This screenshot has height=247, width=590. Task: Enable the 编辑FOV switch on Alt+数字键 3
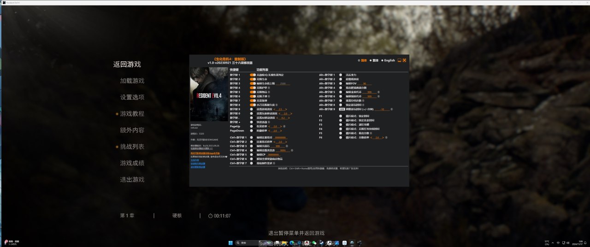(x=342, y=83)
